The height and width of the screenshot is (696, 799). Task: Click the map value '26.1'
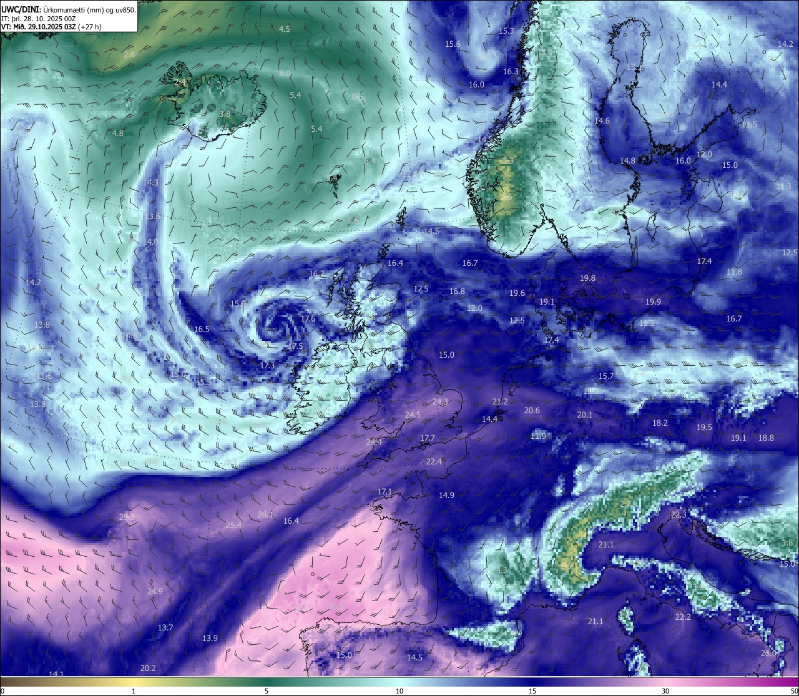point(265,515)
